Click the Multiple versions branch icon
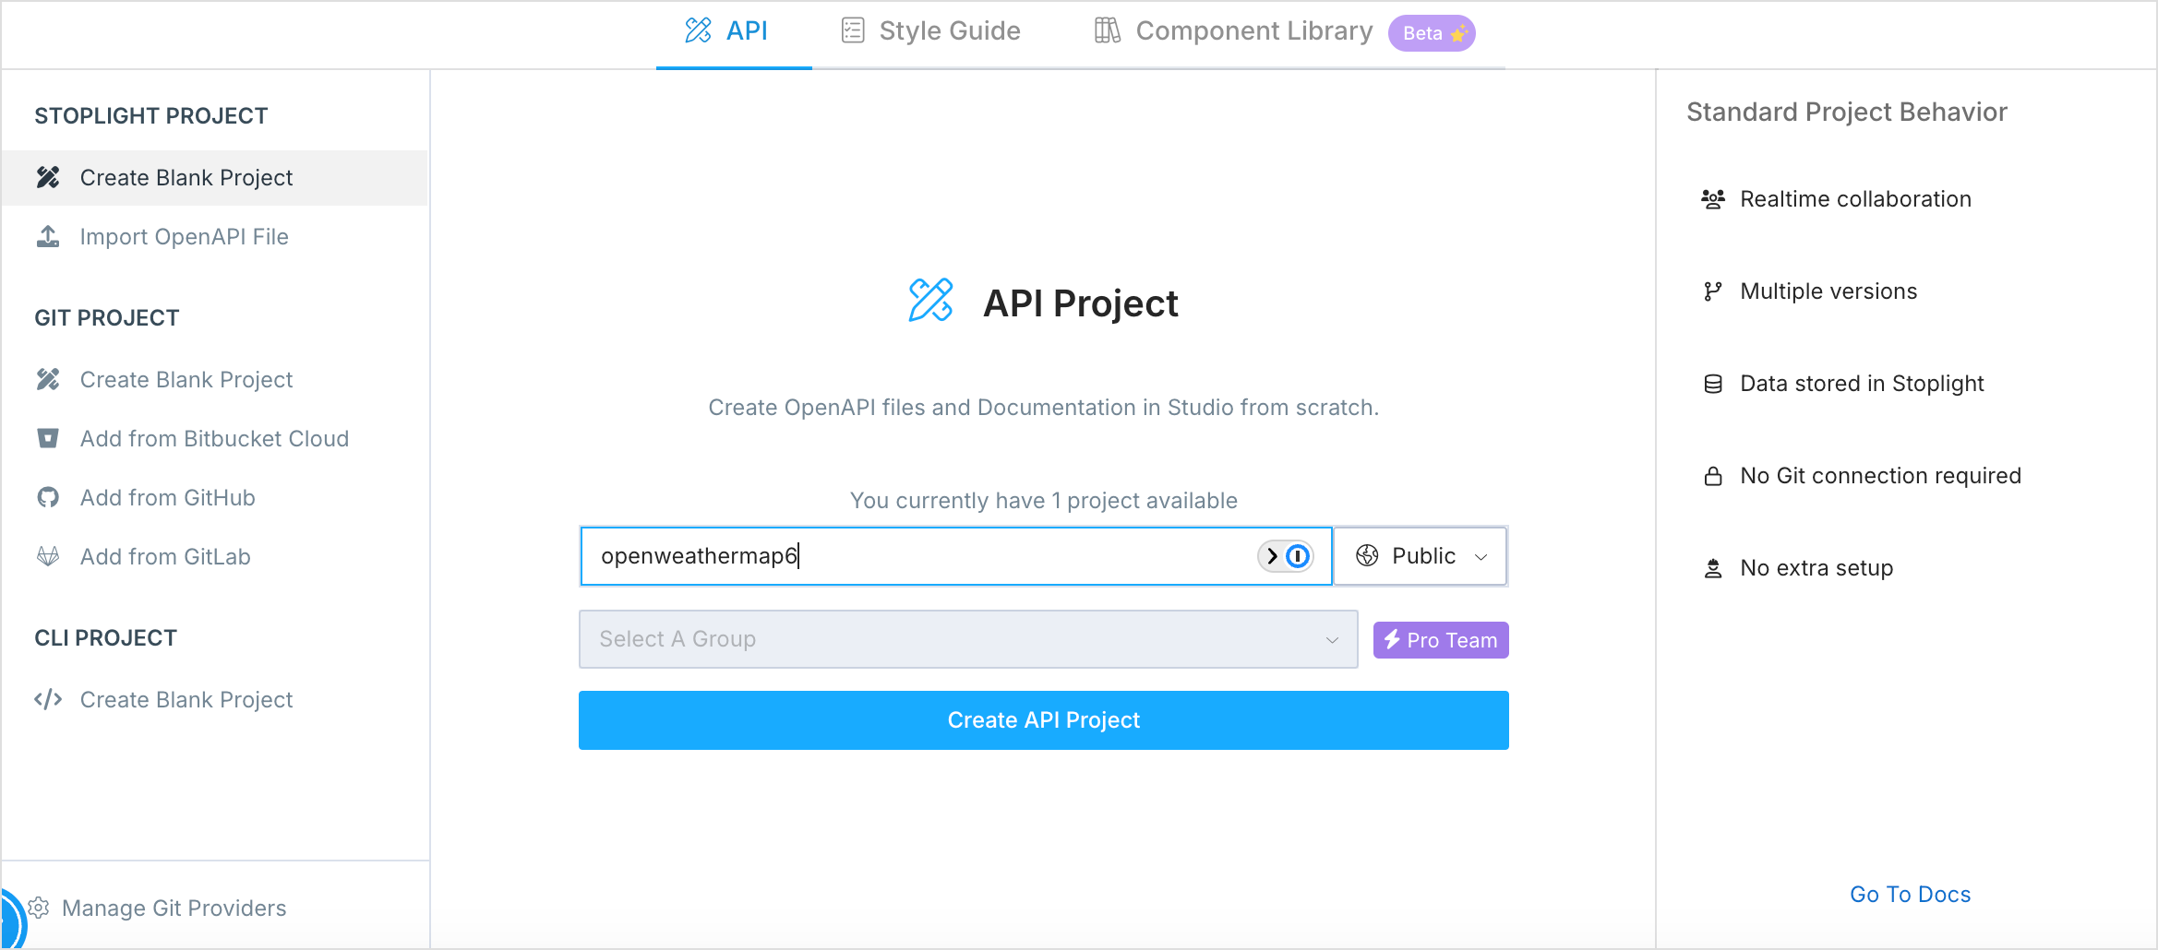This screenshot has width=2158, height=950. (1713, 291)
